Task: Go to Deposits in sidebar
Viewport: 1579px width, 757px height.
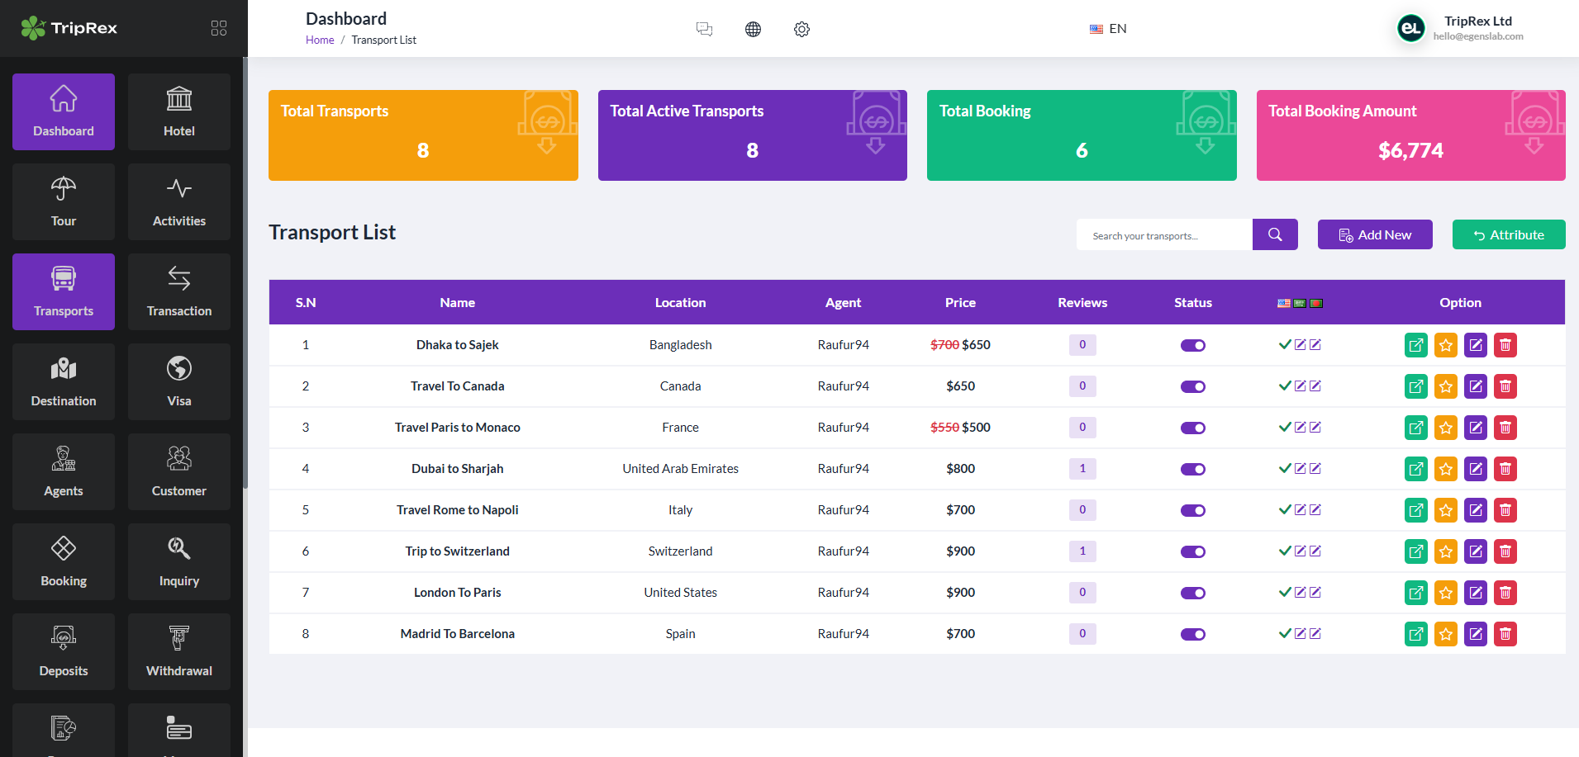Action: (x=64, y=651)
